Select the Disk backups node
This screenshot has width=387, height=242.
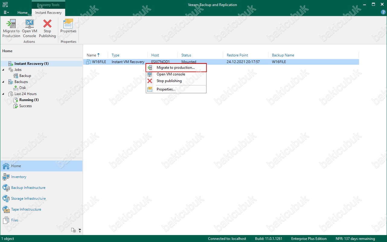(x=23, y=88)
